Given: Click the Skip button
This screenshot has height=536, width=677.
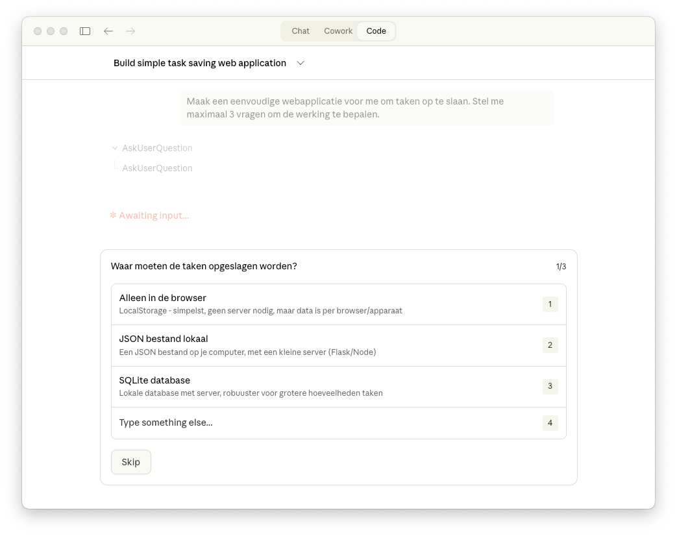Looking at the screenshot, I should pyautogui.click(x=130, y=462).
